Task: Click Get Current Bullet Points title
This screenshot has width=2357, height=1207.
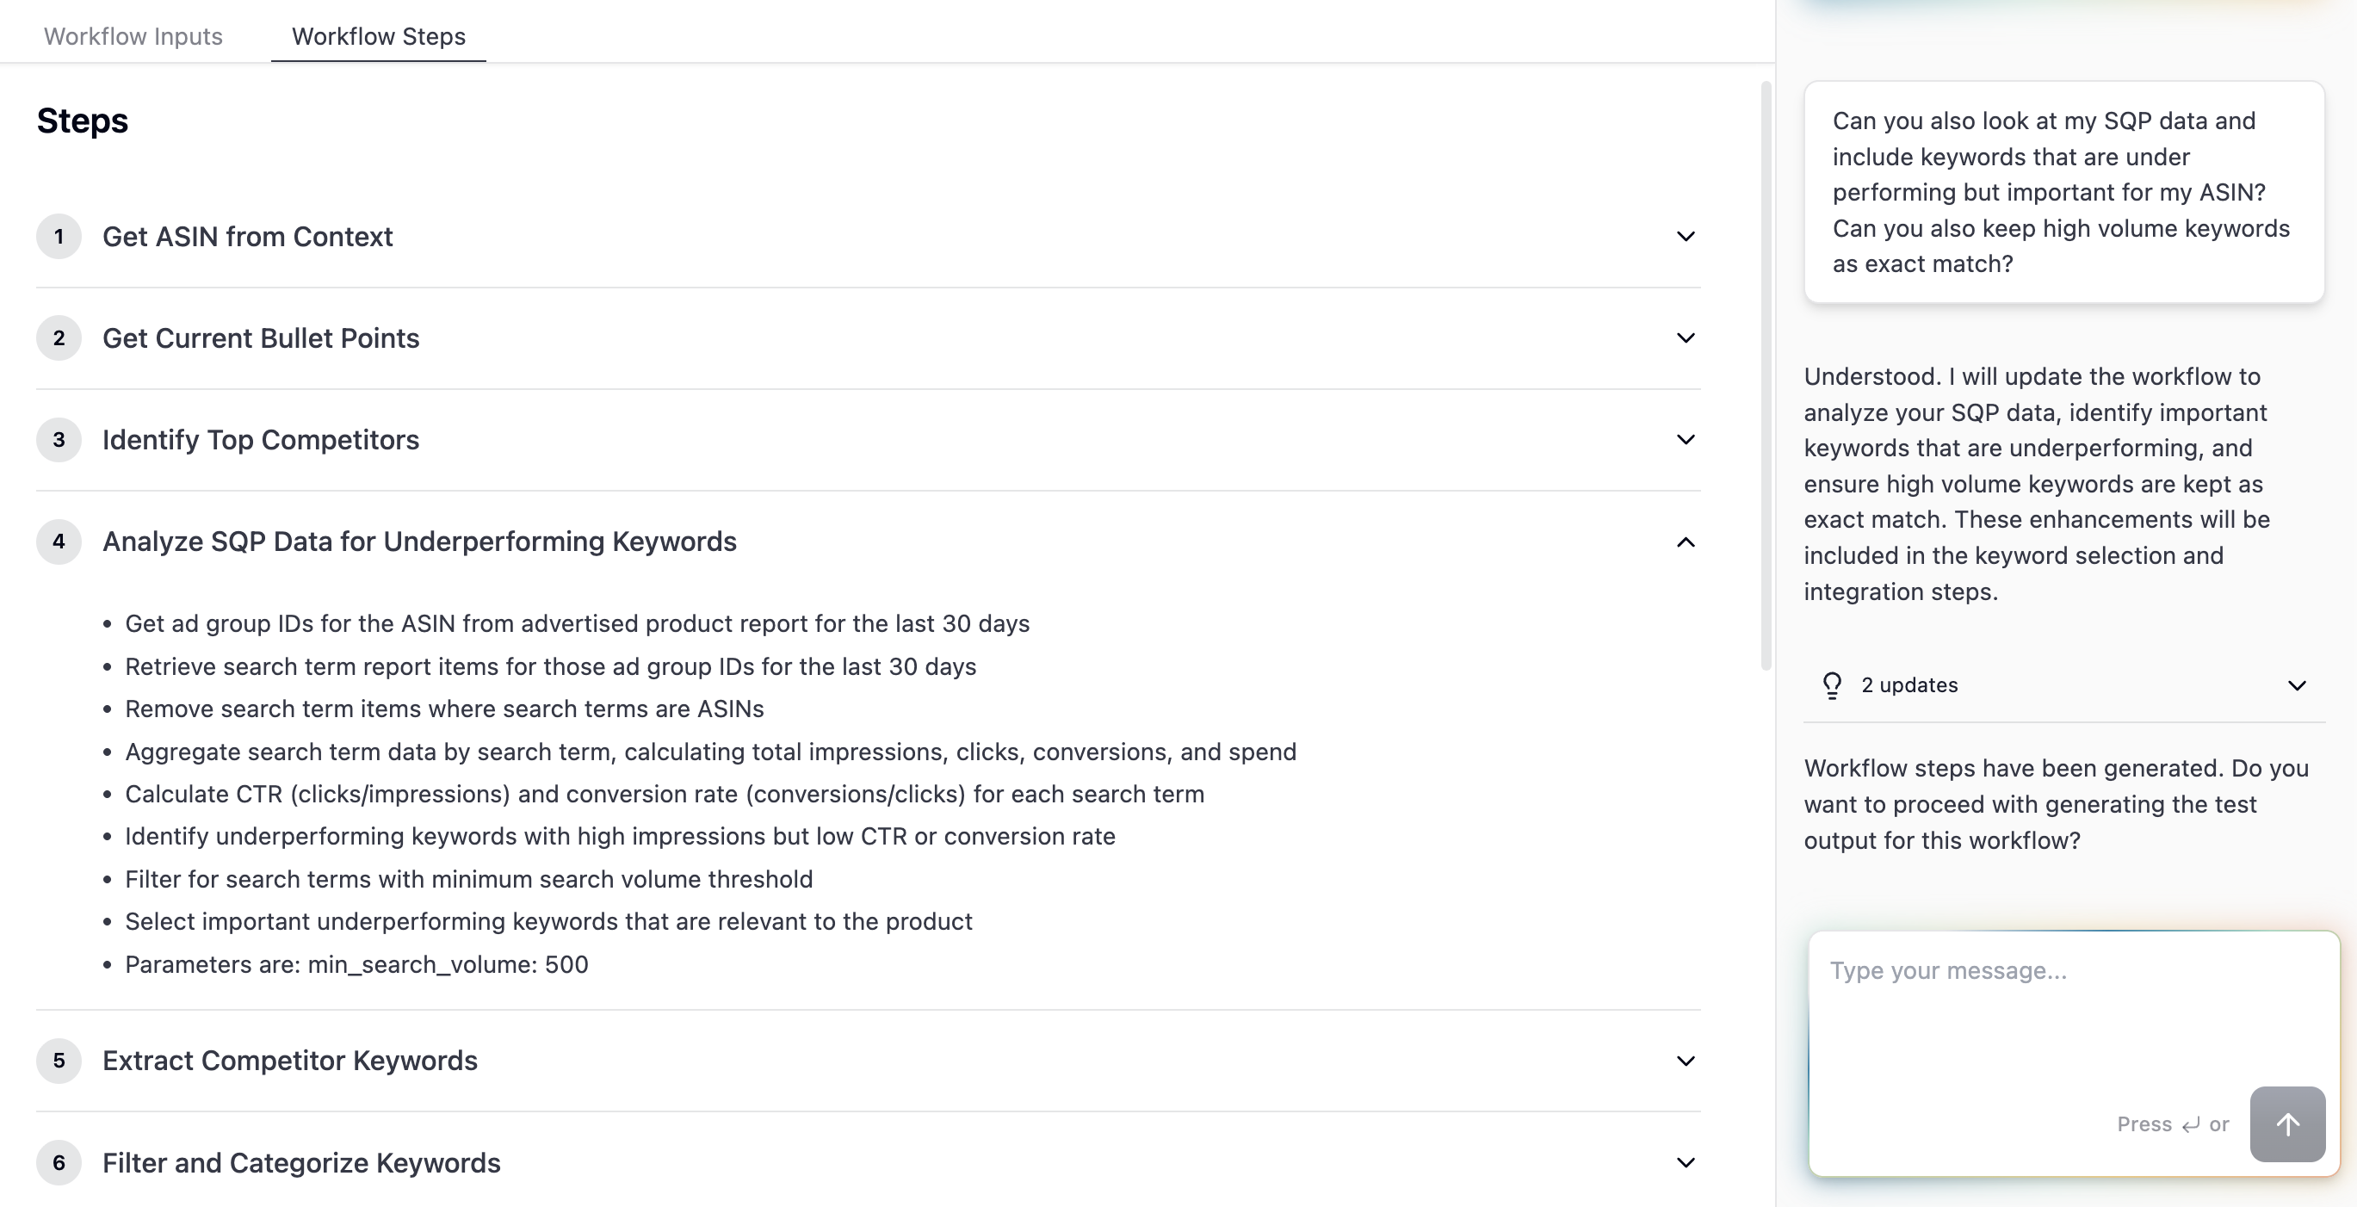Action: 261,338
